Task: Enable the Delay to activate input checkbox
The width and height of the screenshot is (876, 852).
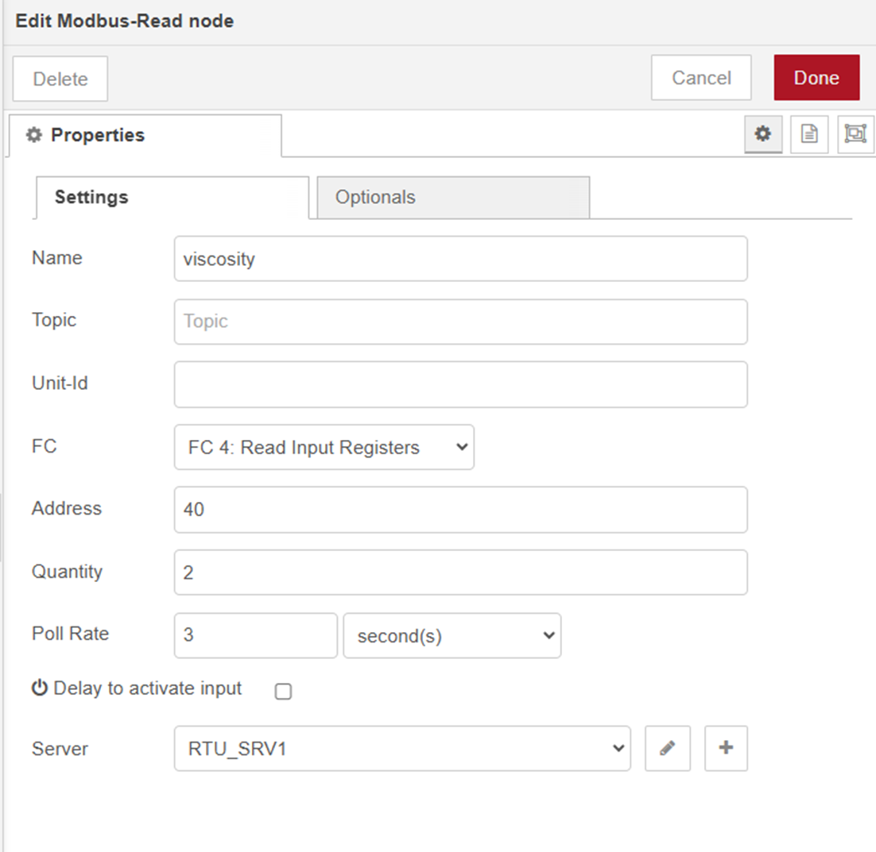Action: click(283, 692)
